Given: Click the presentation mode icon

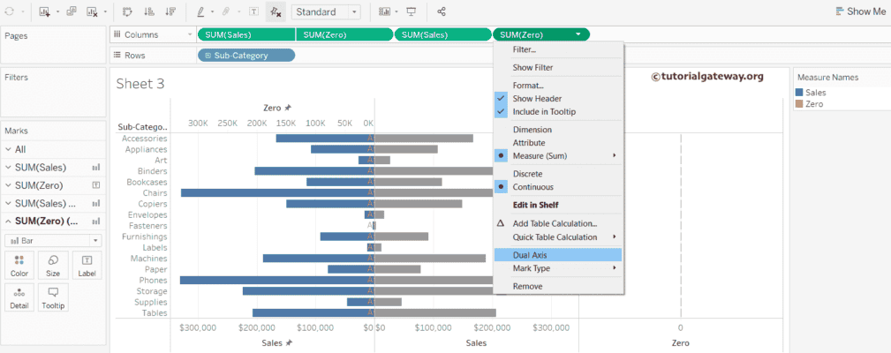Looking at the screenshot, I should (x=411, y=12).
